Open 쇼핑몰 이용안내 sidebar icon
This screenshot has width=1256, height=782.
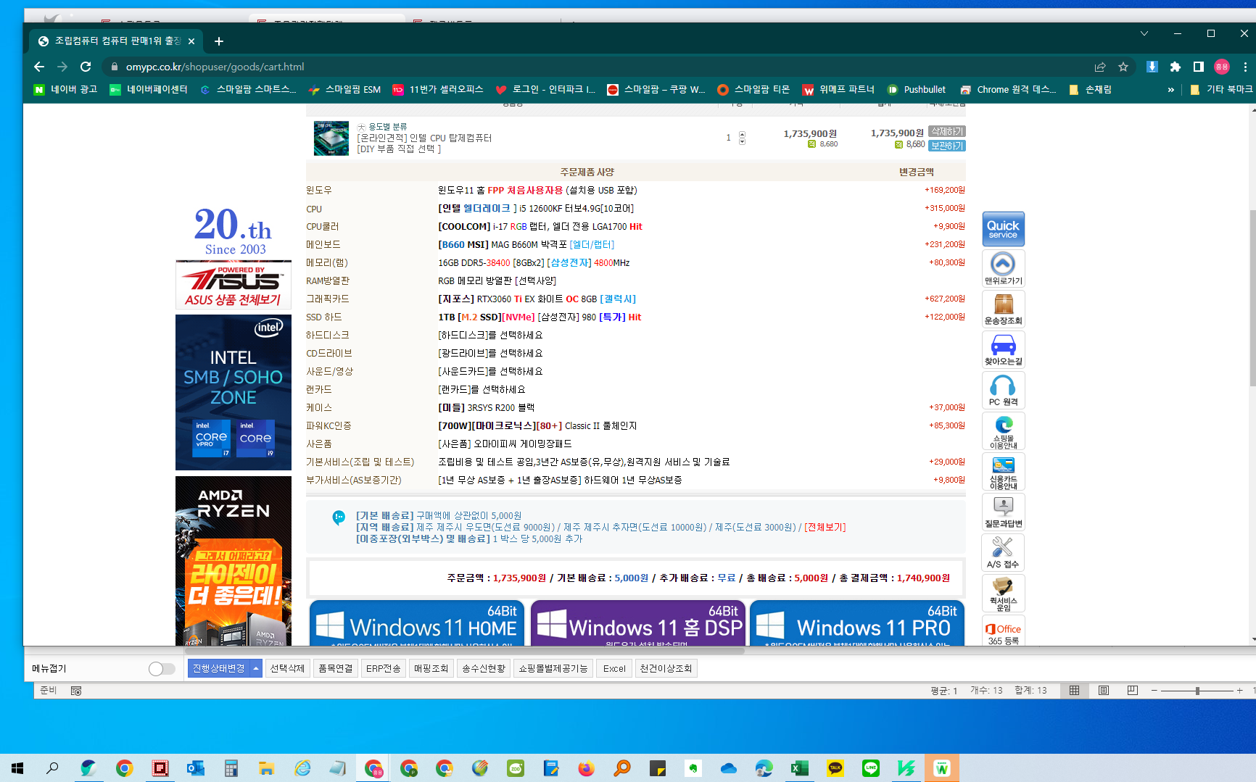point(1003,430)
